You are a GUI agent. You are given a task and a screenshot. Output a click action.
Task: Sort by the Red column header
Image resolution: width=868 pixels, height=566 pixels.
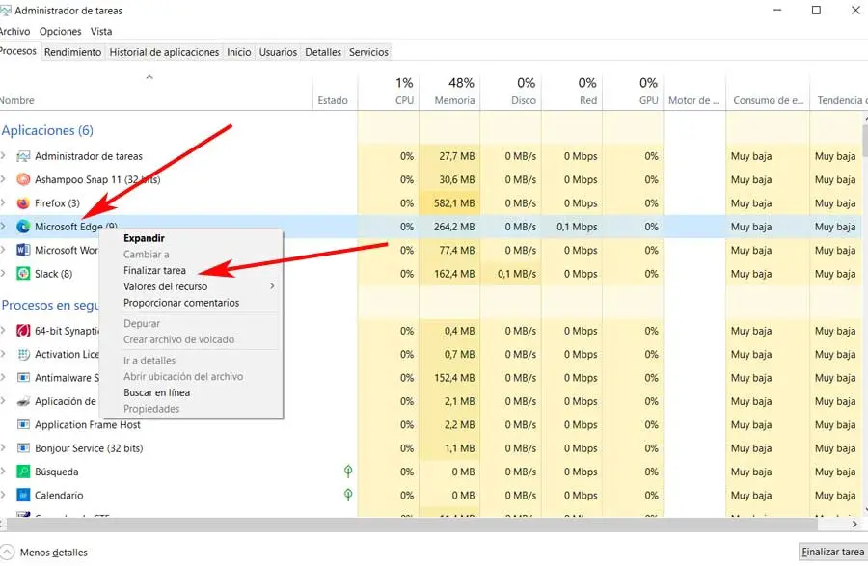click(x=572, y=92)
